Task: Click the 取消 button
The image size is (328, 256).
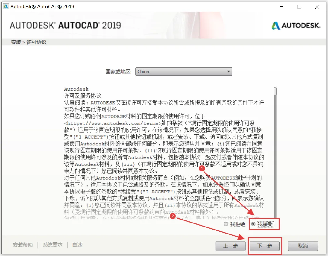Action: [303, 246]
